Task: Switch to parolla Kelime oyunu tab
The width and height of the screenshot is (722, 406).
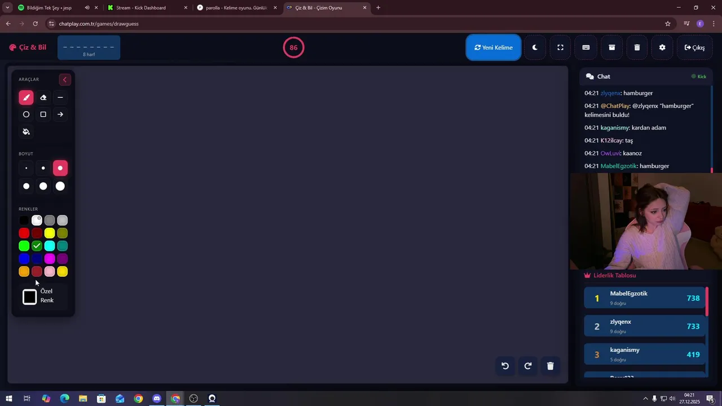Action: tap(236, 8)
